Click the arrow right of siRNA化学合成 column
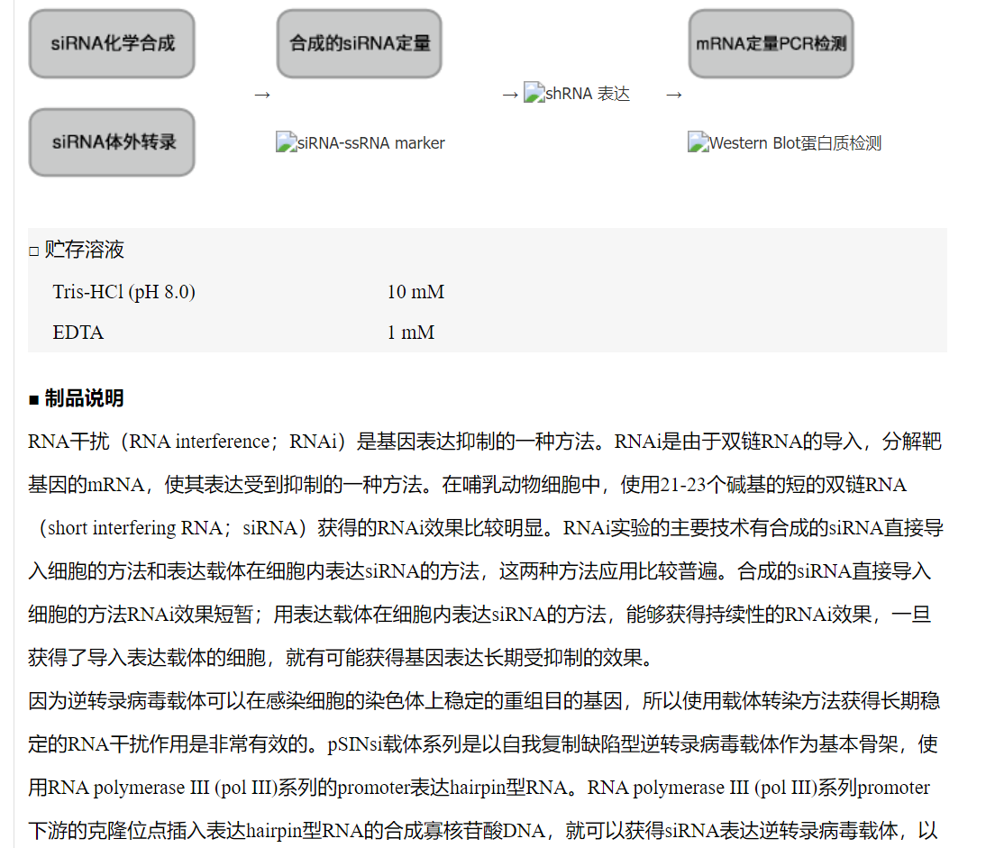995x848 pixels. click(x=261, y=95)
